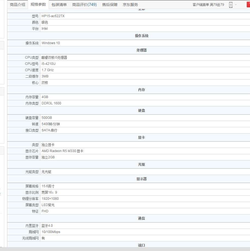Click the 3MB cache value
The image size is (250, 251).
pyautogui.click(x=45, y=76)
